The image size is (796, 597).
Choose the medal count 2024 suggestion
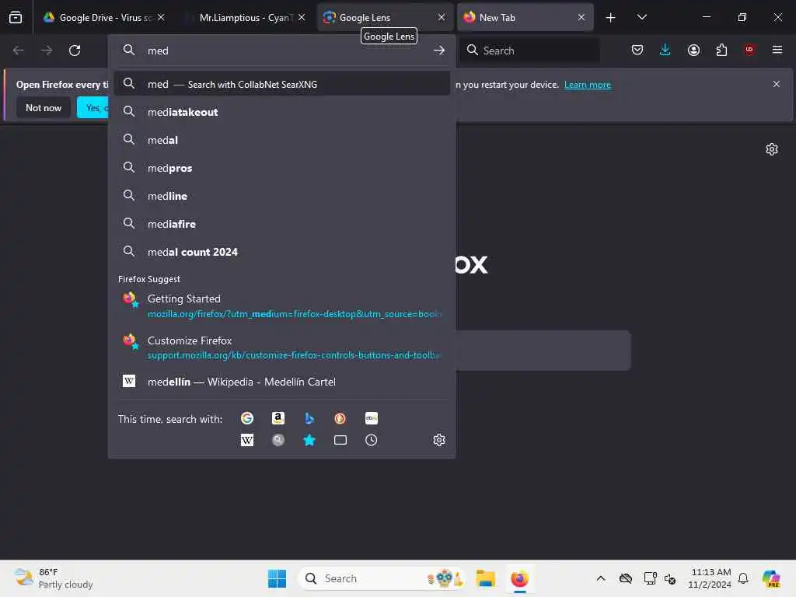281,252
